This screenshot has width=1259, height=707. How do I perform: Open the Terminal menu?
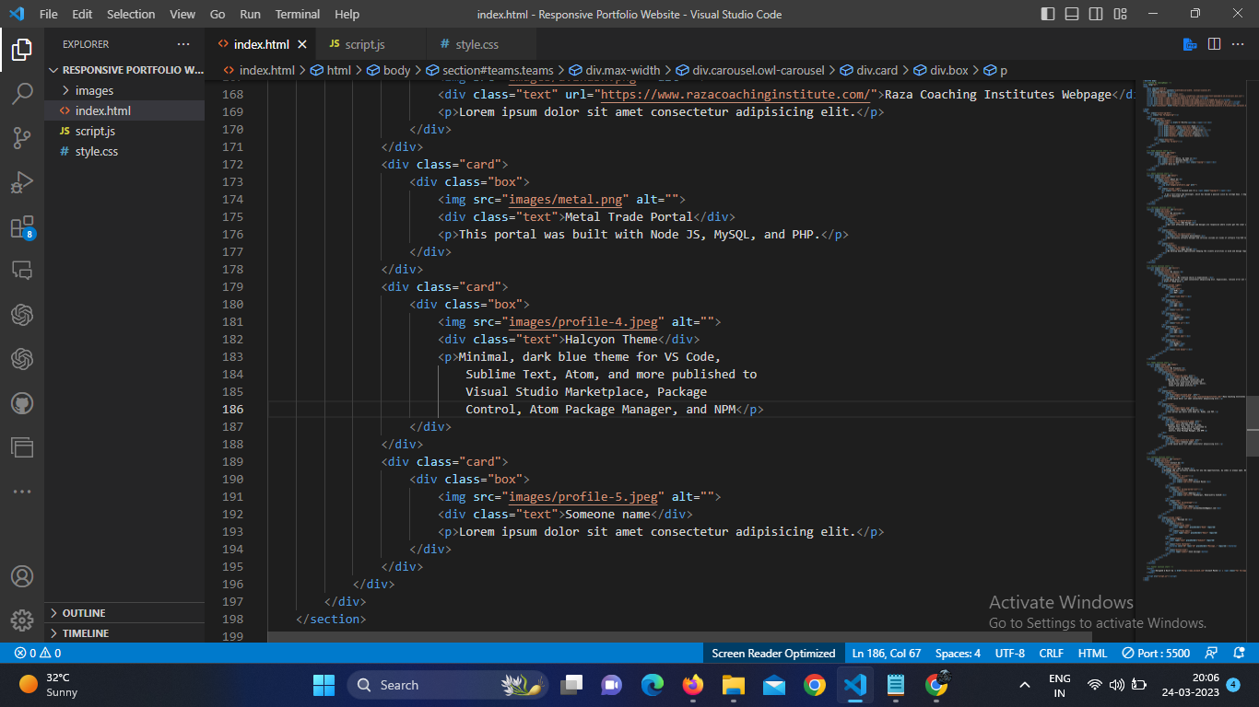[298, 14]
